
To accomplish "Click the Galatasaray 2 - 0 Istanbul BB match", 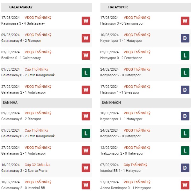I will pos(23,188).
